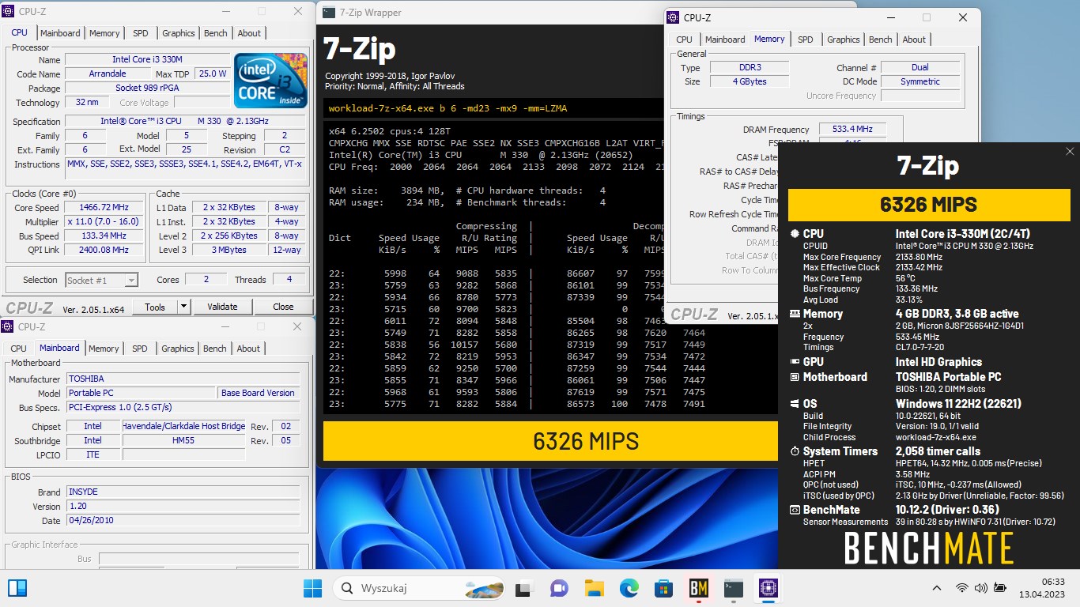This screenshot has width=1080, height=607.
Task: Open the Wi-Fi network tray icon
Action: click(962, 588)
